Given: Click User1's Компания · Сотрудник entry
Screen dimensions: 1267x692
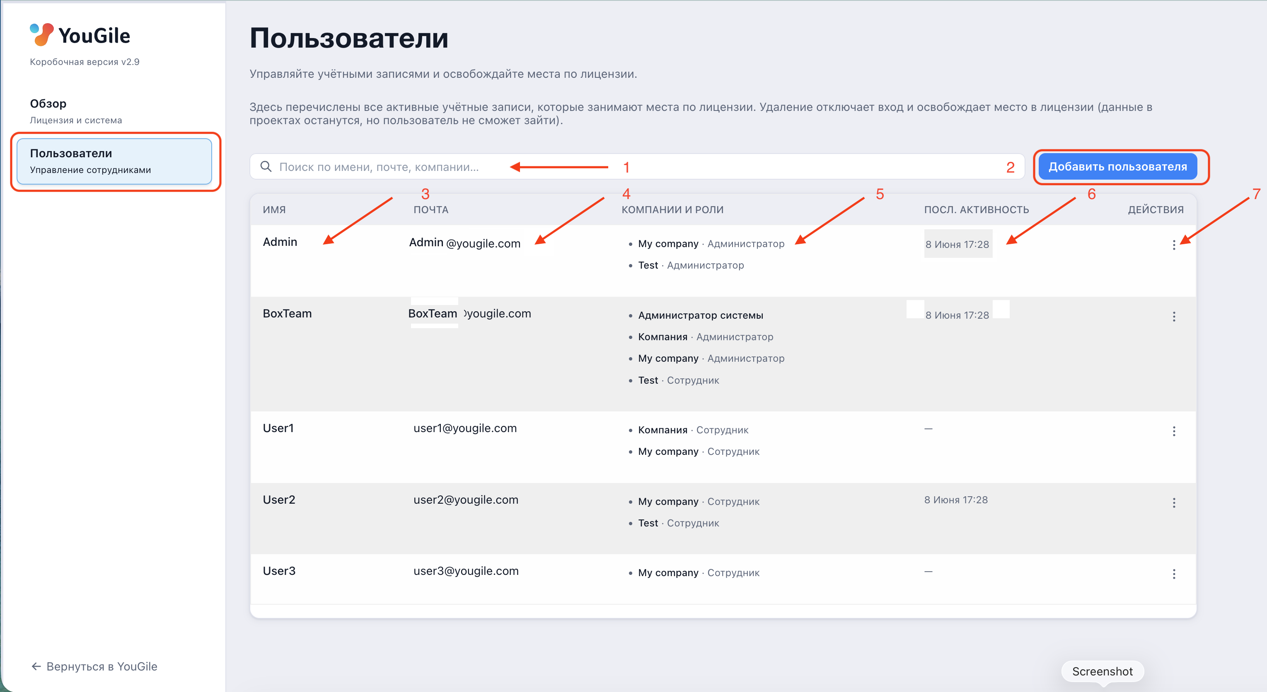Looking at the screenshot, I should point(694,430).
